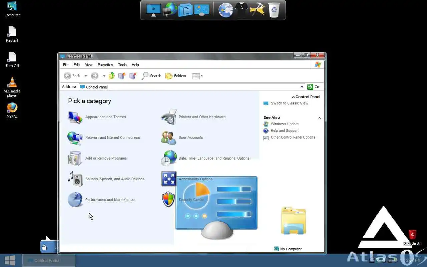Open Performance and Maintenance icon

(x=75, y=200)
